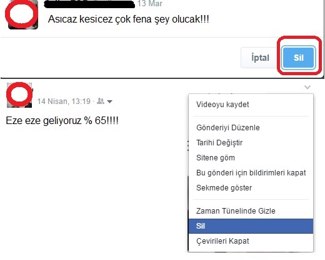
Task: Collapse post options chevron arrow
Action: point(307,87)
